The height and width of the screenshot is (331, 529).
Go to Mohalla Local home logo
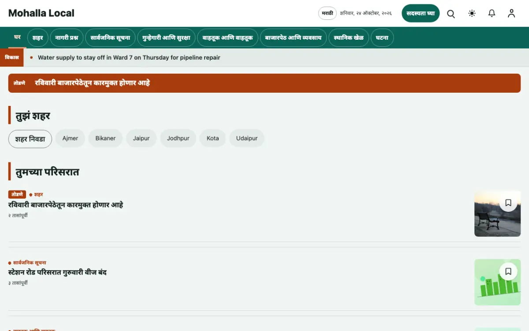click(x=41, y=13)
